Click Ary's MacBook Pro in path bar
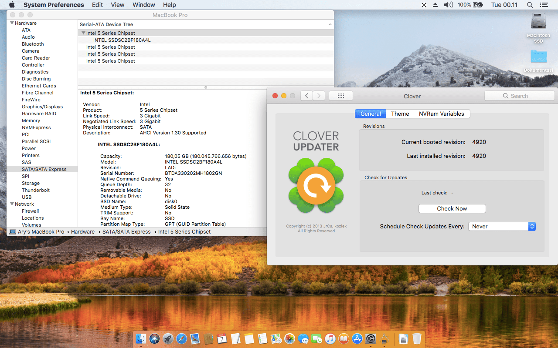 click(x=37, y=232)
